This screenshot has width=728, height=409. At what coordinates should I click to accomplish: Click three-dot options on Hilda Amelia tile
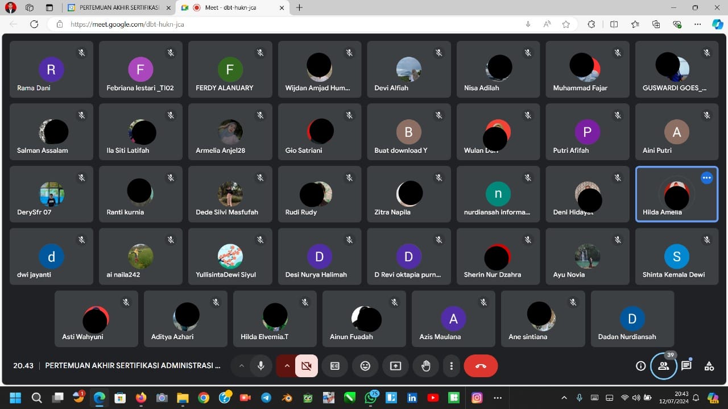(x=706, y=178)
